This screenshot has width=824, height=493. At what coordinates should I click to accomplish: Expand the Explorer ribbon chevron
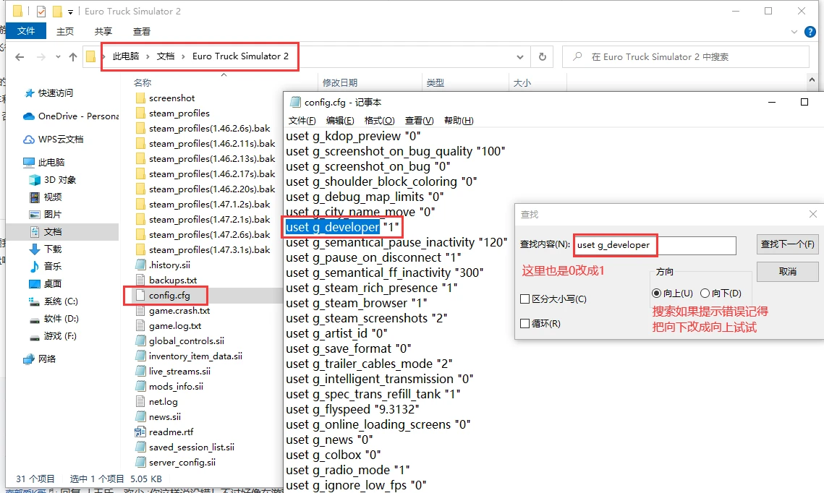794,32
